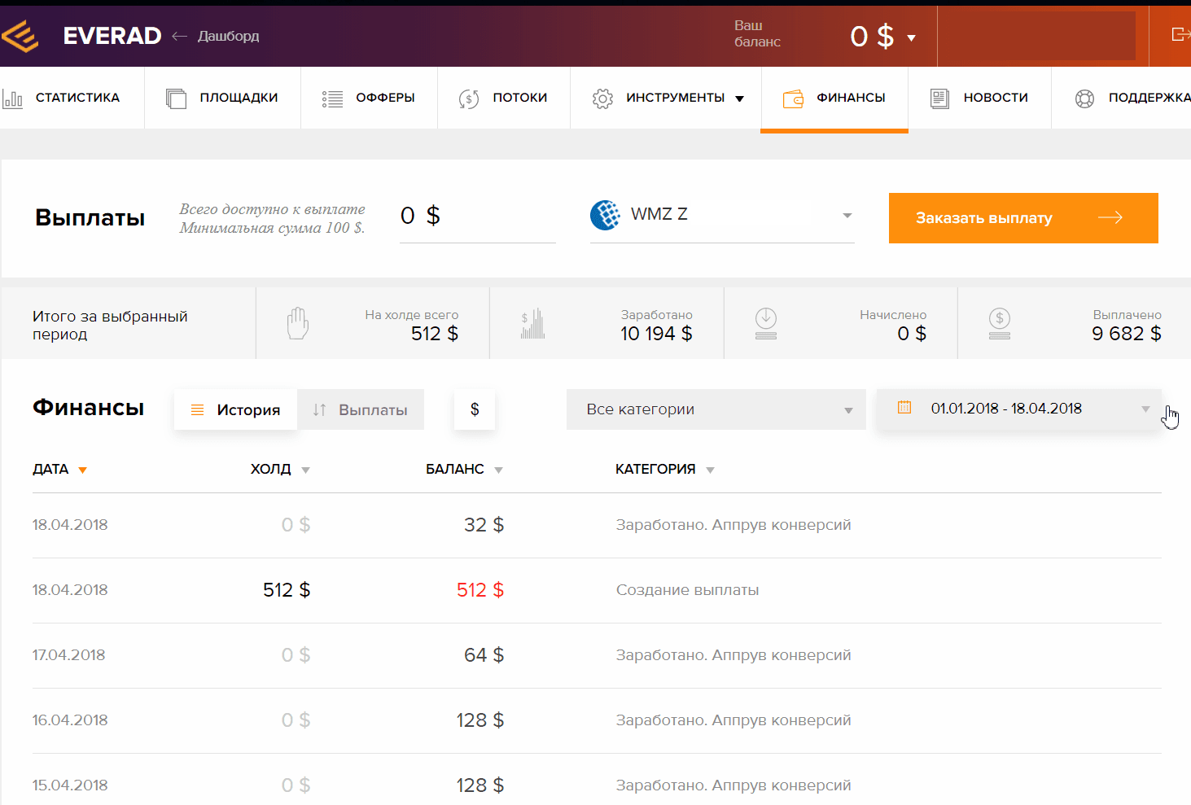Go back via the Дашборд link
The image size is (1191, 805).
pyautogui.click(x=228, y=36)
